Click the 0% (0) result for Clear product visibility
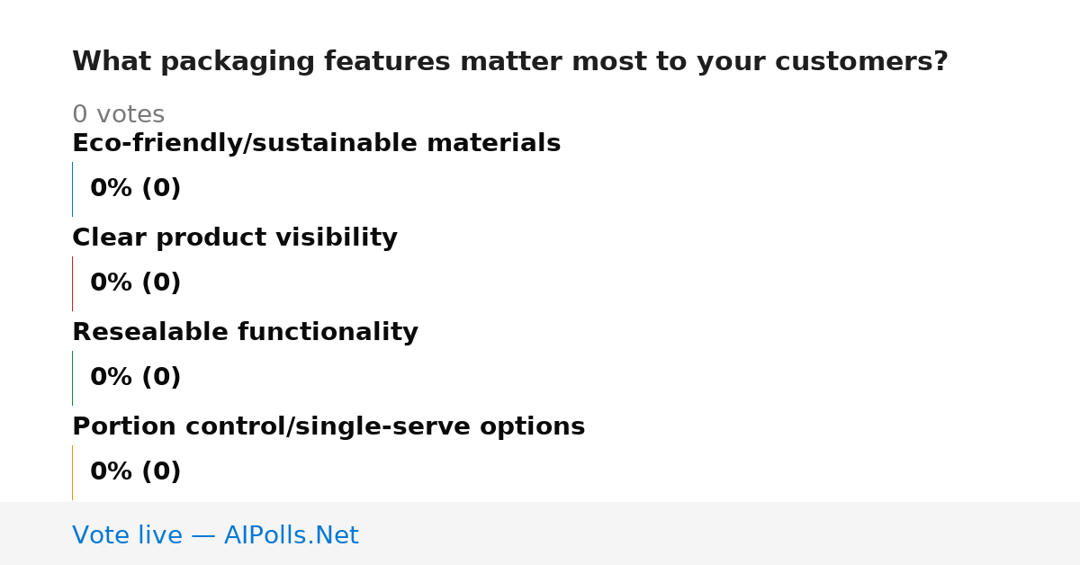Viewport: 1080px width, 565px height. [136, 283]
